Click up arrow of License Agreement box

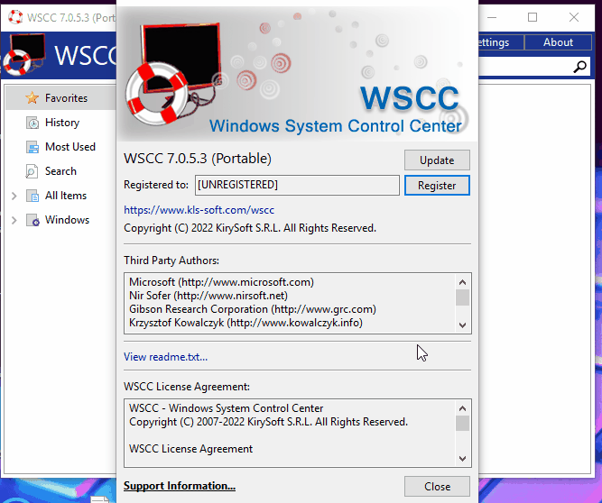(463, 408)
